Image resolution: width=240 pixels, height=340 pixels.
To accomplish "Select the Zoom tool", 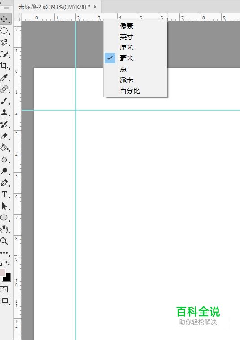I will pos(4,241).
